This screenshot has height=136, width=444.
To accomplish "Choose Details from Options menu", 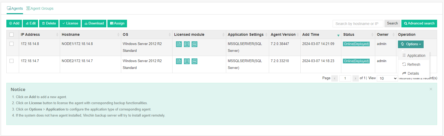I will click(x=414, y=73).
